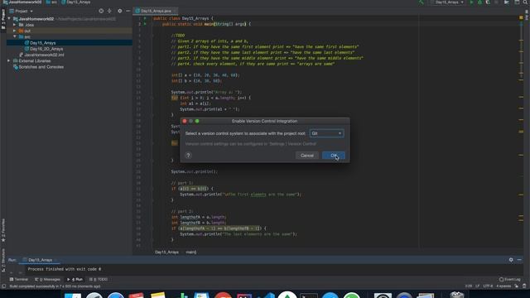
Task: Start debugging with the bug icon
Action: [x=479, y=2]
